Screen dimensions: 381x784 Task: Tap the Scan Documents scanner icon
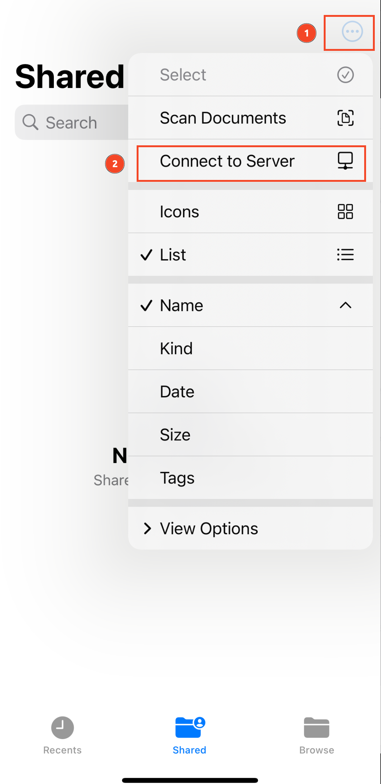click(x=345, y=118)
